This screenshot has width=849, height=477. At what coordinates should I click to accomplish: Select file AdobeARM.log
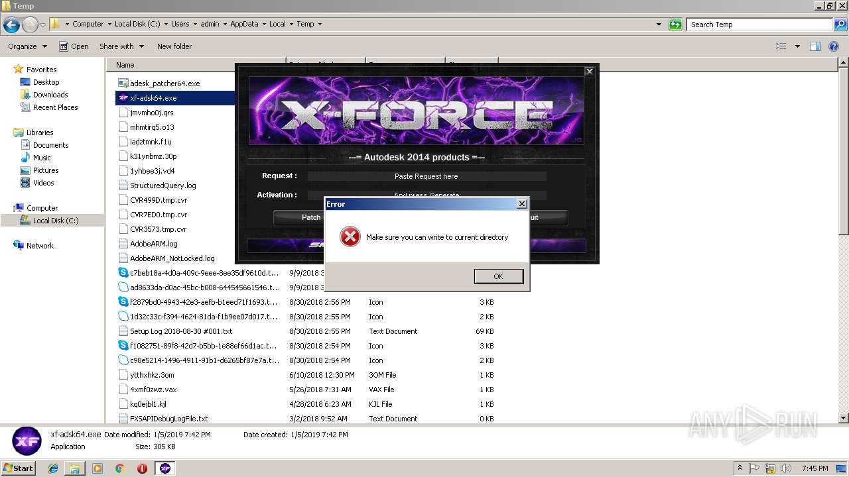click(x=153, y=244)
